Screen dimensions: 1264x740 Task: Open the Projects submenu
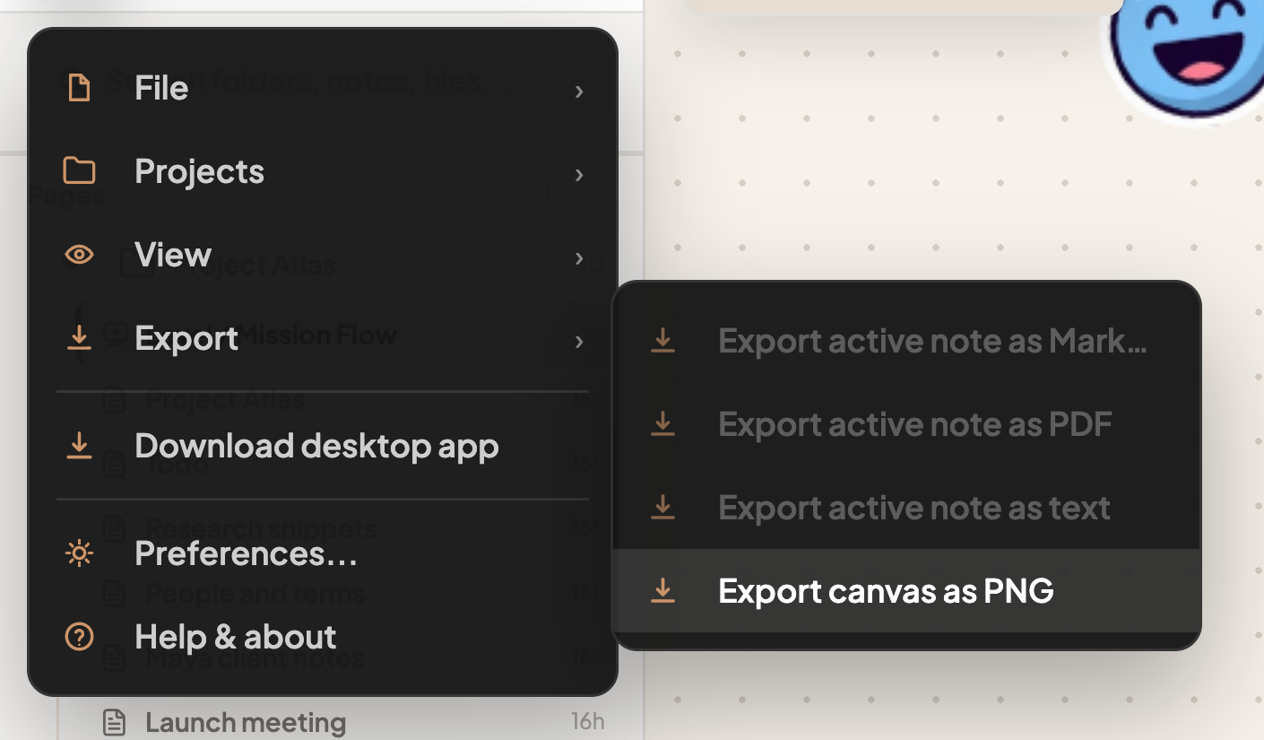pyautogui.click(x=323, y=172)
